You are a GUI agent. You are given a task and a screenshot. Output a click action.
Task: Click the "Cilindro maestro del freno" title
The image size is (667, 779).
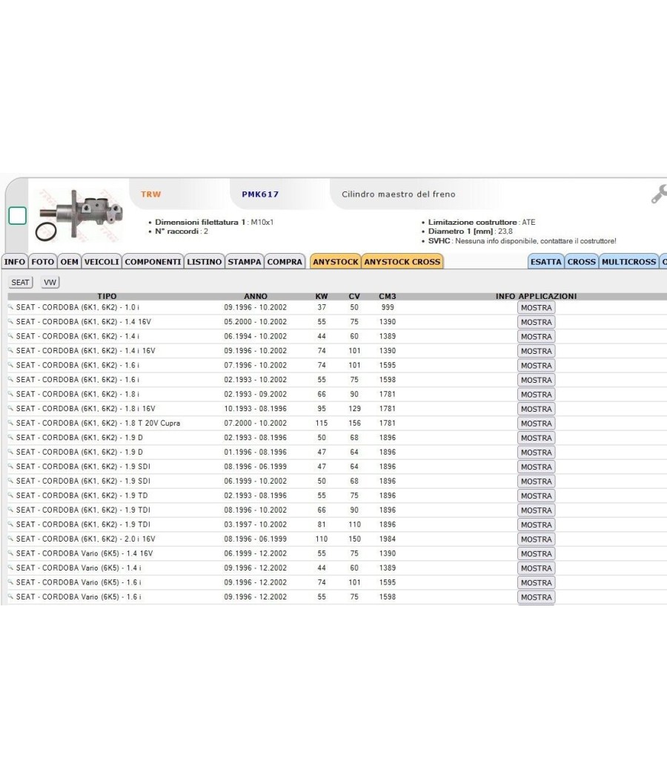399,194
